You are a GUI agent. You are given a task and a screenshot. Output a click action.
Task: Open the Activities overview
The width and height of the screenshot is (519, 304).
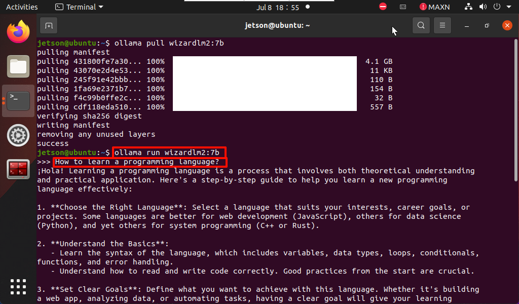(22, 7)
